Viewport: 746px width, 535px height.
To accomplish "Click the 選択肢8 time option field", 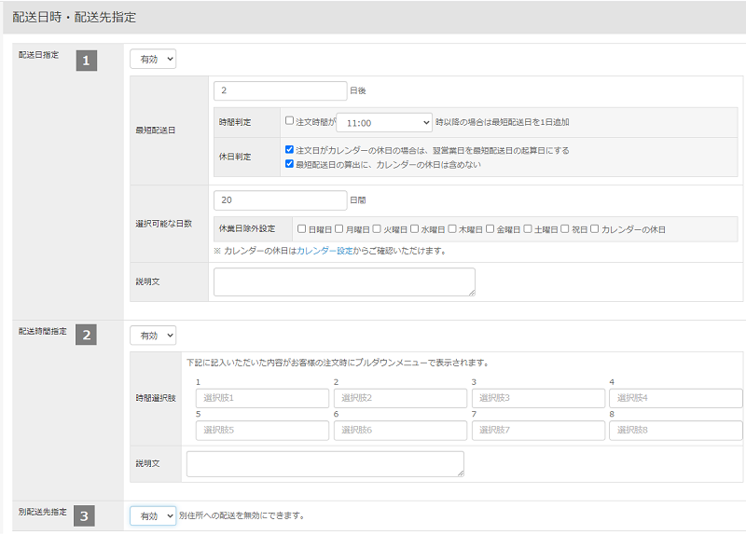I will pyautogui.click(x=675, y=431).
